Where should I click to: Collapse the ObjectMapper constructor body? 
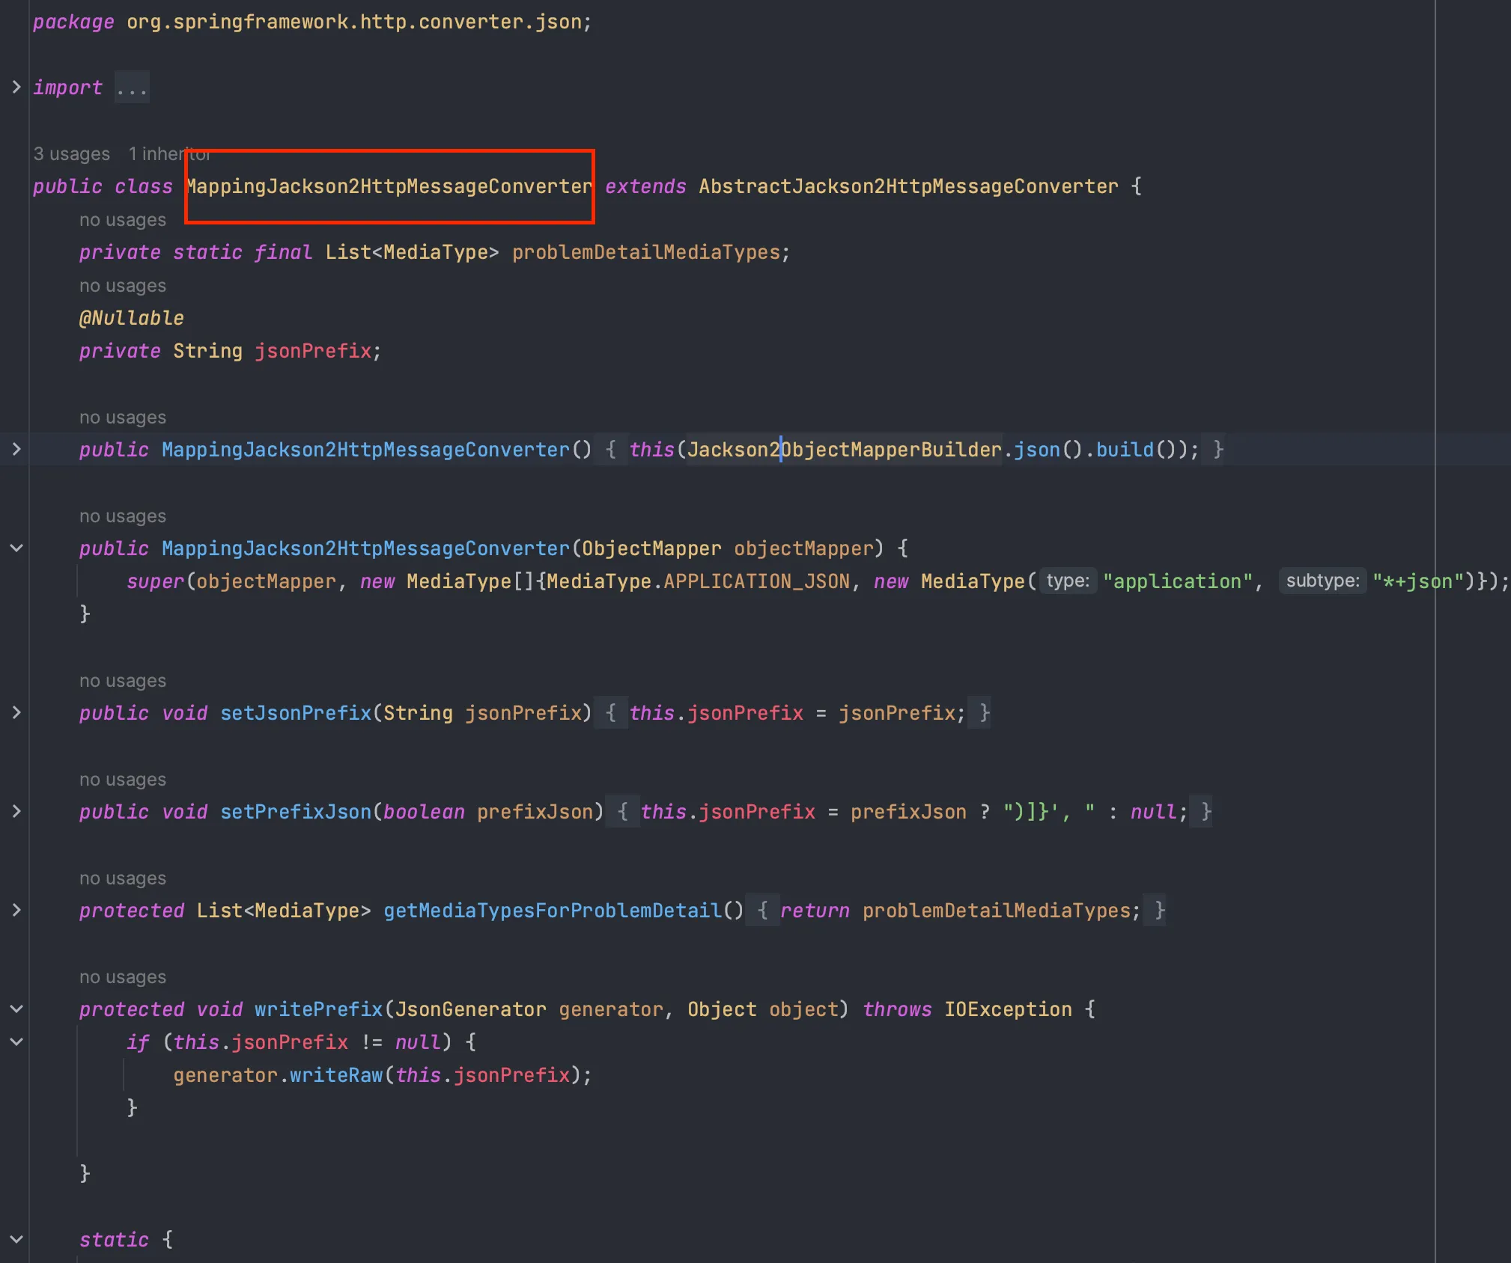tap(16, 548)
